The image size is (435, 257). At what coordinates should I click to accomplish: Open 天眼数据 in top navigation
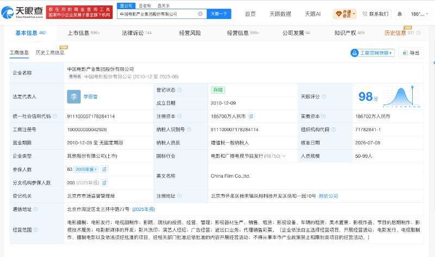coord(280,14)
